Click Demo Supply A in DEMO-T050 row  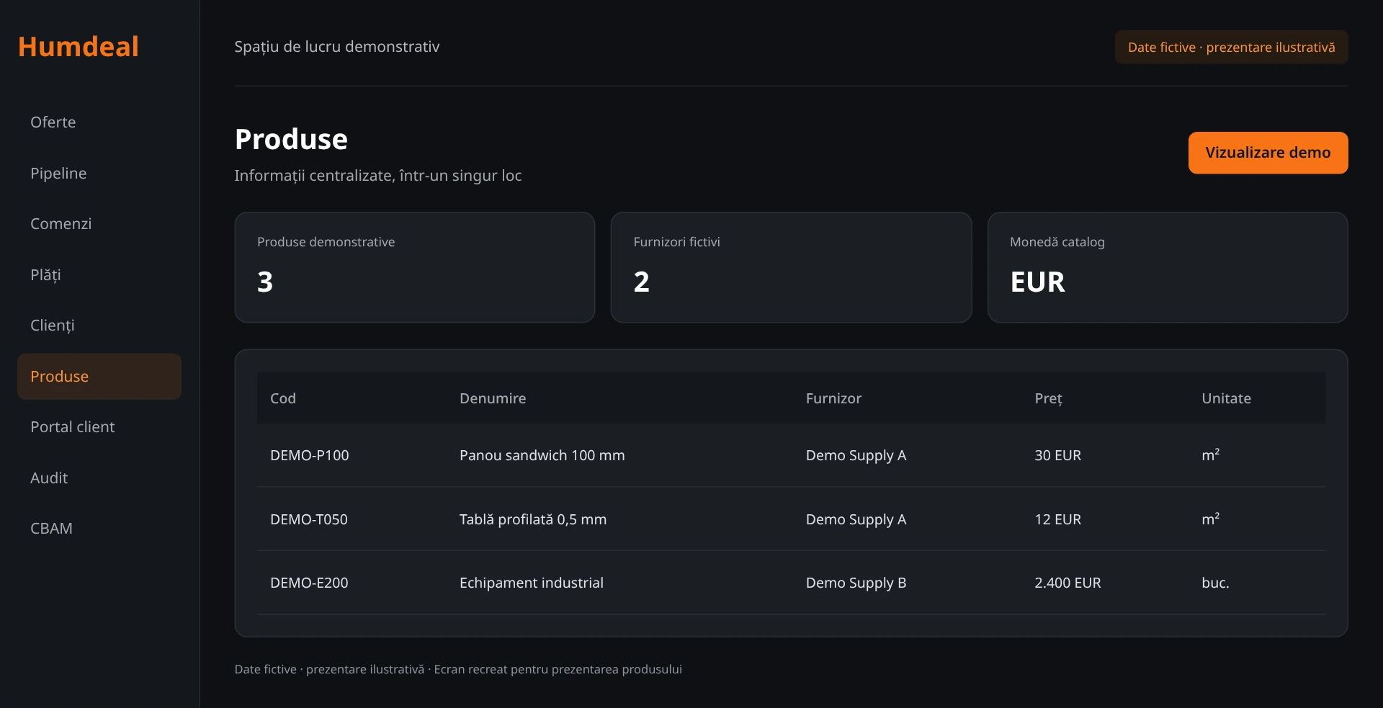click(856, 520)
